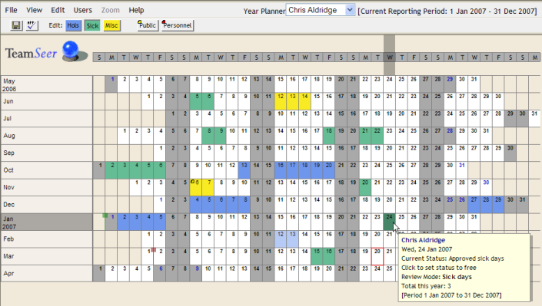The height and width of the screenshot is (306, 542).
Task: Click the blue holiday day 18 October
Action: [x=304, y=170]
